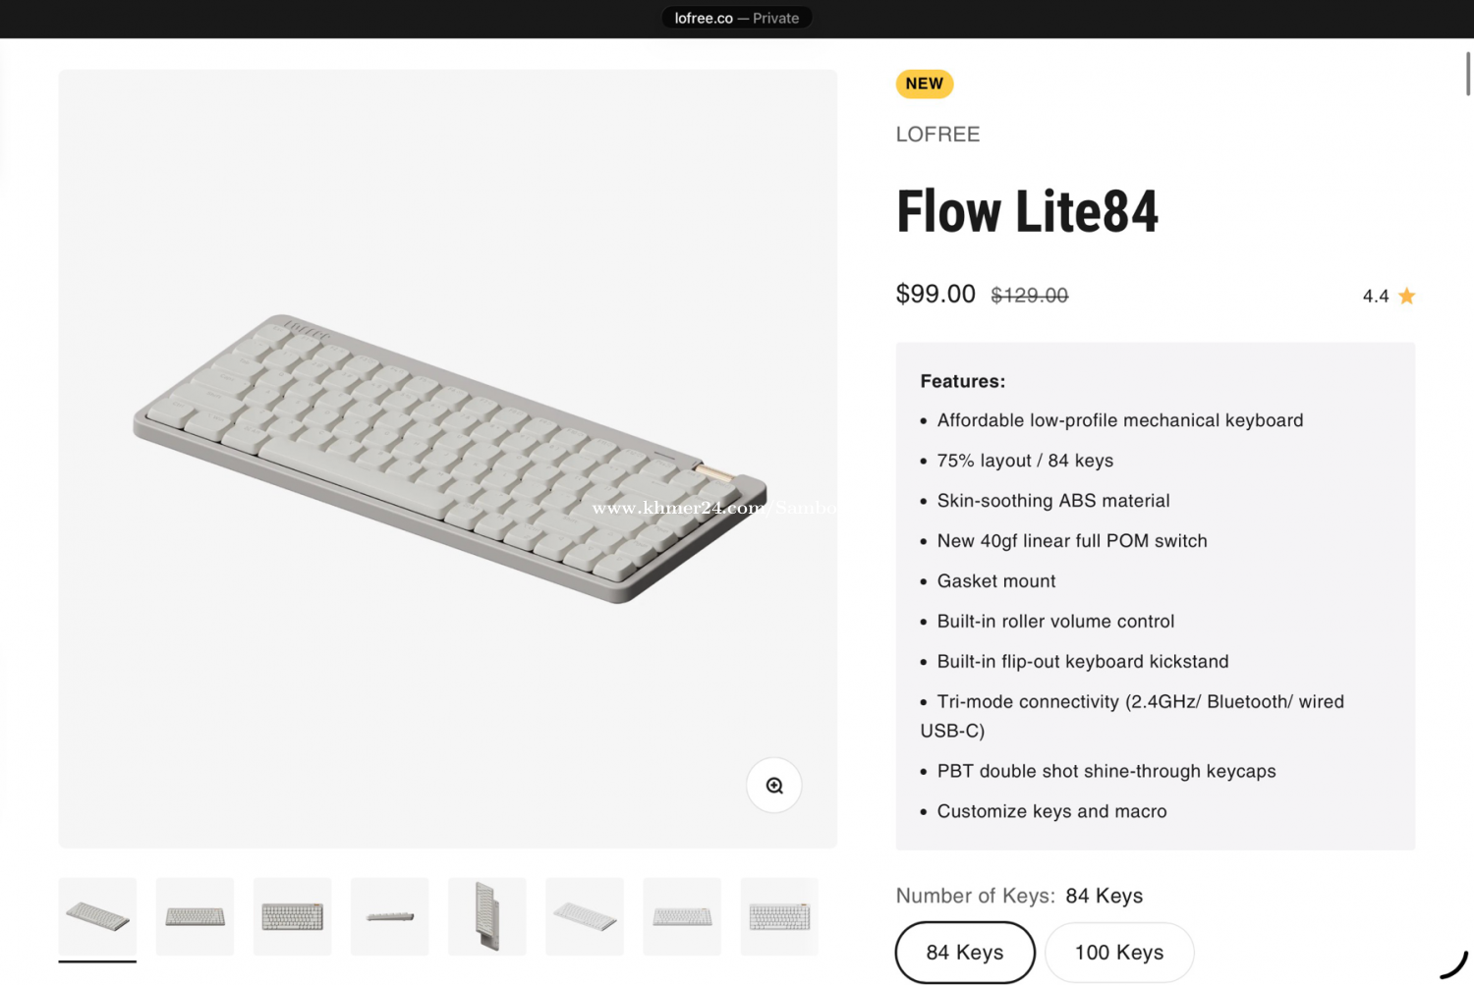Click the magnifier zoom icon on product image

click(774, 786)
